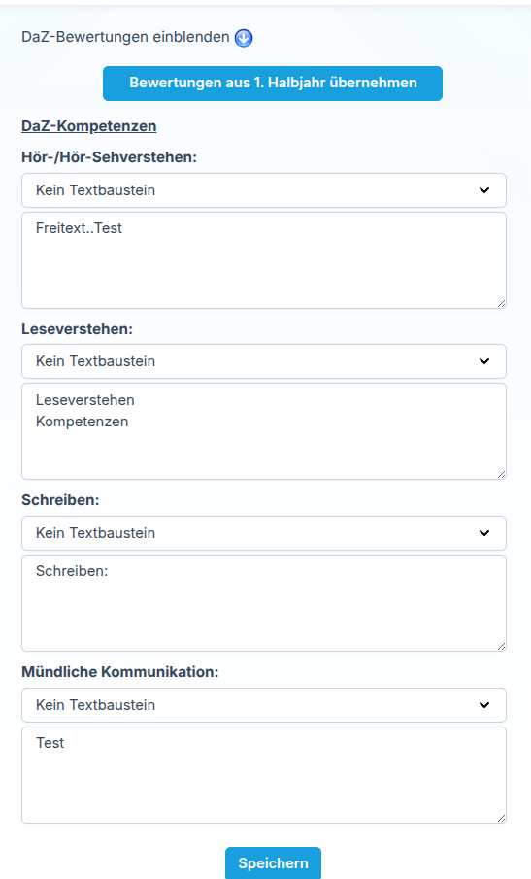This screenshot has height=879, width=531.
Task: Click the blue down-arrow icon beside DaZ-Bewertungen einblenden
Action: 244,38
